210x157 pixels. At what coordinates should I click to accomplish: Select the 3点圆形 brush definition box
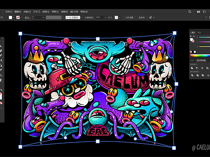point(73,17)
